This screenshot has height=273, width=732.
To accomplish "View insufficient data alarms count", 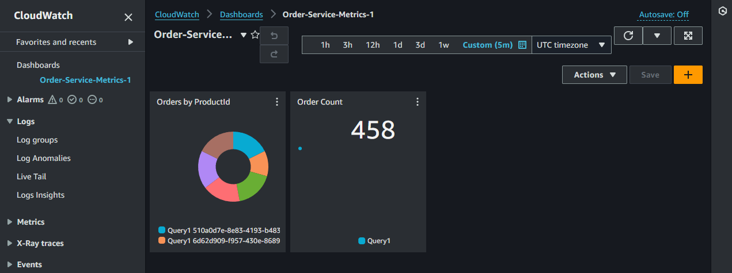I will point(96,100).
